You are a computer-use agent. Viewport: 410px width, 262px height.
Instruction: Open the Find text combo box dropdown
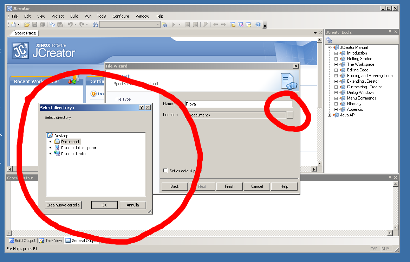point(158,25)
